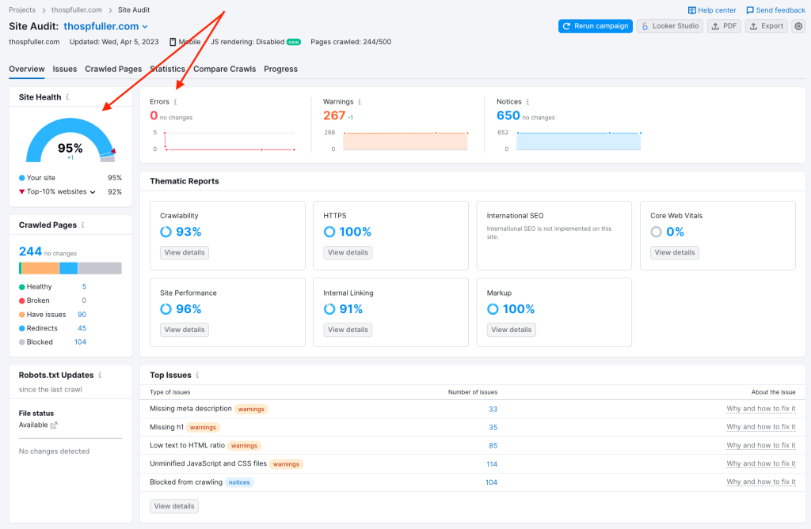The image size is (811, 529).
Task: Click the blue Redirects bar segment
Action: pyautogui.click(x=69, y=268)
